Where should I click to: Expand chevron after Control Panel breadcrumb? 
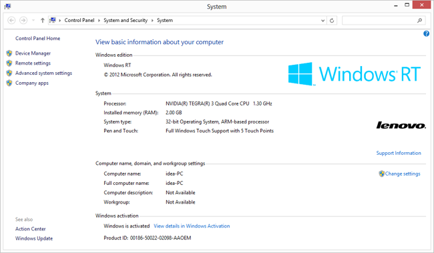tap(99, 21)
